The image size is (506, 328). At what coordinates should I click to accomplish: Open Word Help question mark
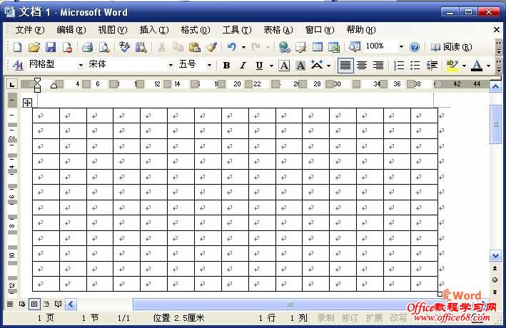pos(415,47)
